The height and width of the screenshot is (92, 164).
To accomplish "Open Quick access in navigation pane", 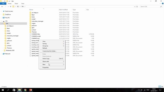I will coord(9,11).
